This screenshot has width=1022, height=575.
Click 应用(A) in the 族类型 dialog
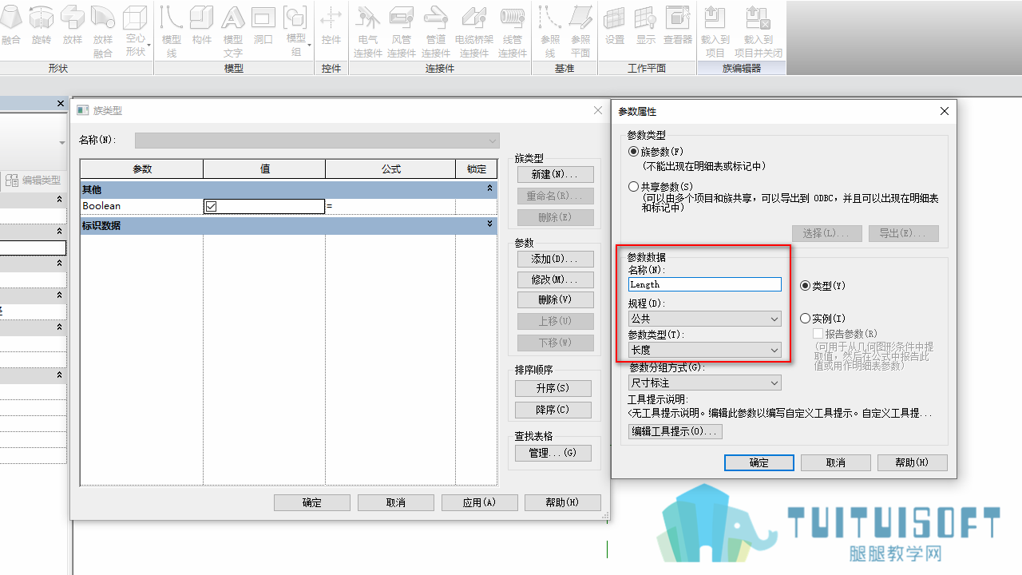(479, 503)
